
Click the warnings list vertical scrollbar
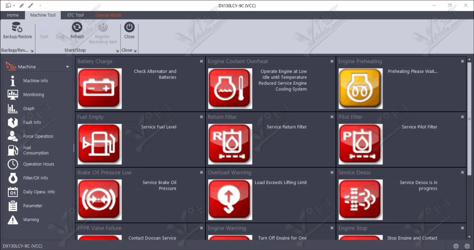[x=469, y=119]
